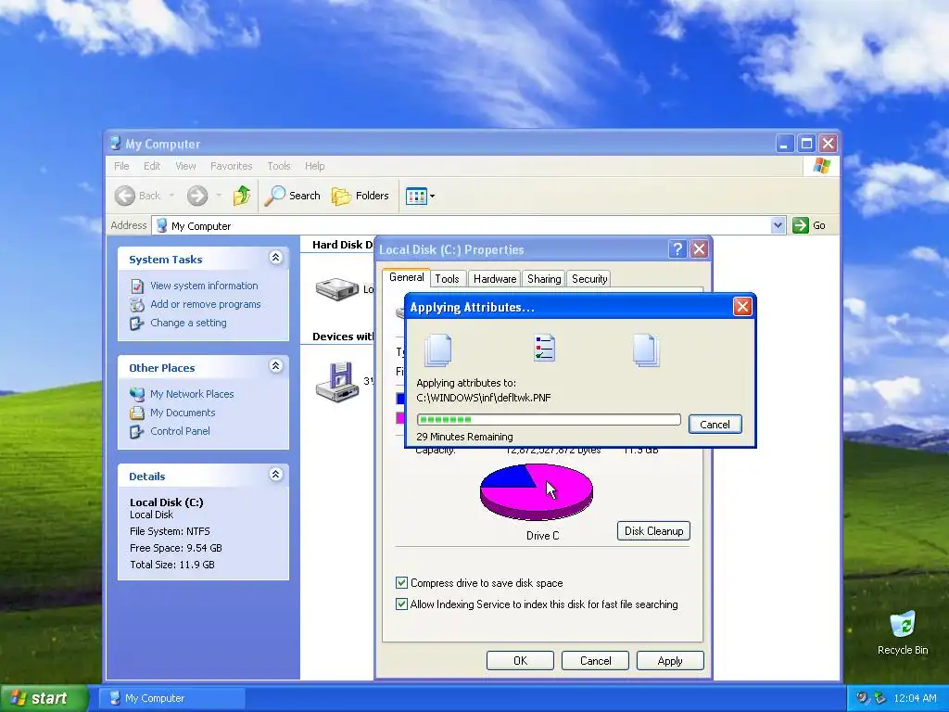Click My Computer taskbar button
The height and width of the screenshot is (712, 949).
pyautogui.click(x=172, y=698)
